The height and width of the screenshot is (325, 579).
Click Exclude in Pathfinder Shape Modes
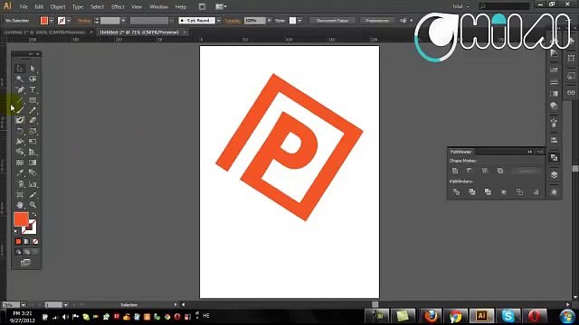coord(500,171)
